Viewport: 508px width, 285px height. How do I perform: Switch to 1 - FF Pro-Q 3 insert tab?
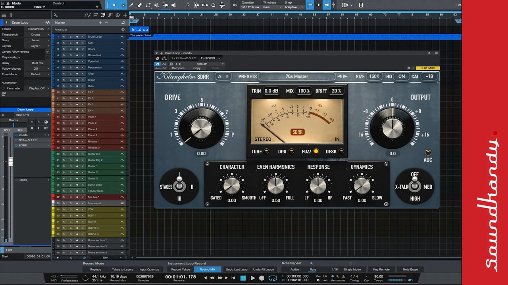click(184, 58)
